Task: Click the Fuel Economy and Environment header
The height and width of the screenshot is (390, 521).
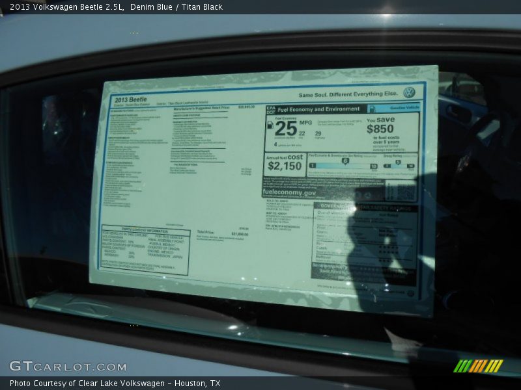Action: [x=319, y=109]
